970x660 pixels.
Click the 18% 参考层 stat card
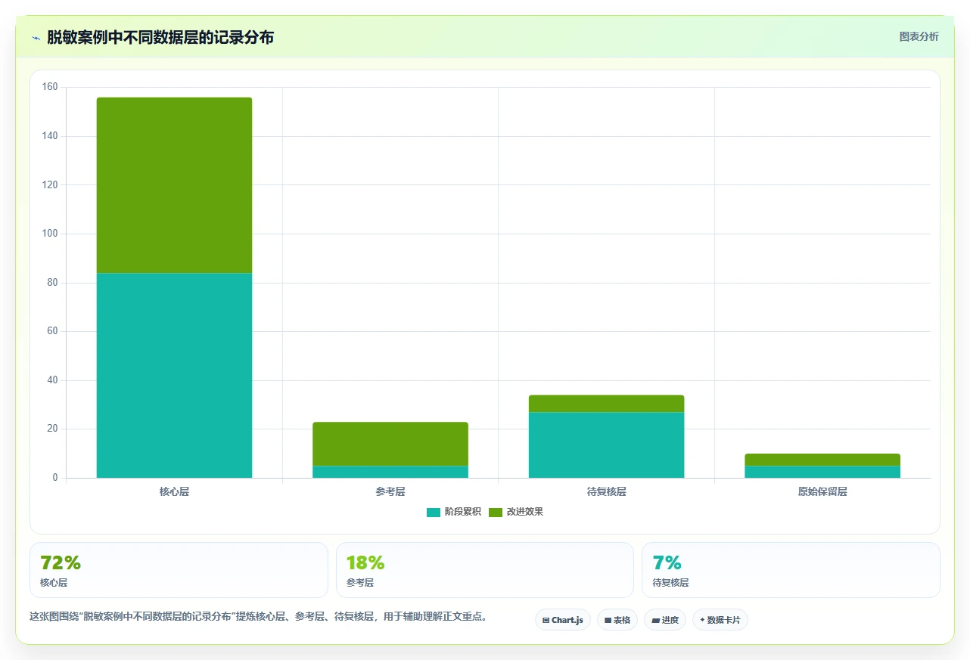click(x=485, y=570)
